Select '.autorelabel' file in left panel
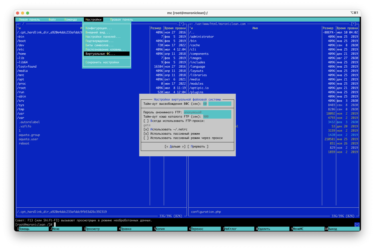The image size is (375, 250). click(x=29, y=122)
